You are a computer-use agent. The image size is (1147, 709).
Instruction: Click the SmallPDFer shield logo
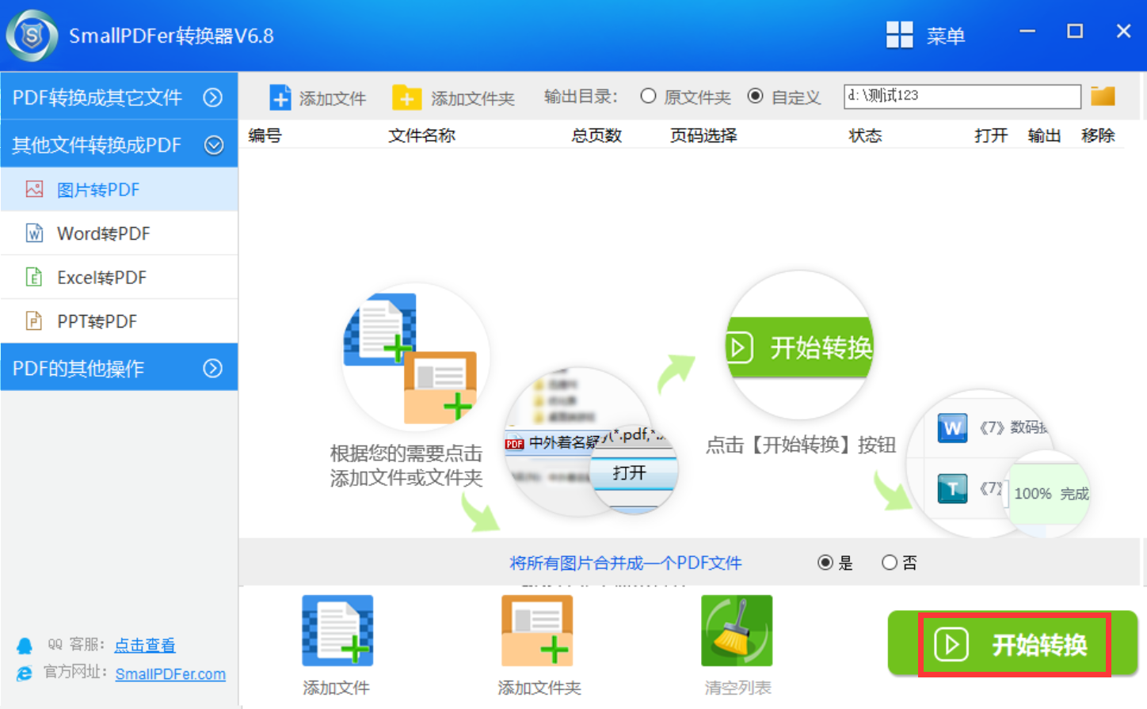32,36
